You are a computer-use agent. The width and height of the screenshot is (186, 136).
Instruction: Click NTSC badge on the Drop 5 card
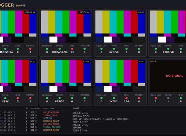coord(33,62)
